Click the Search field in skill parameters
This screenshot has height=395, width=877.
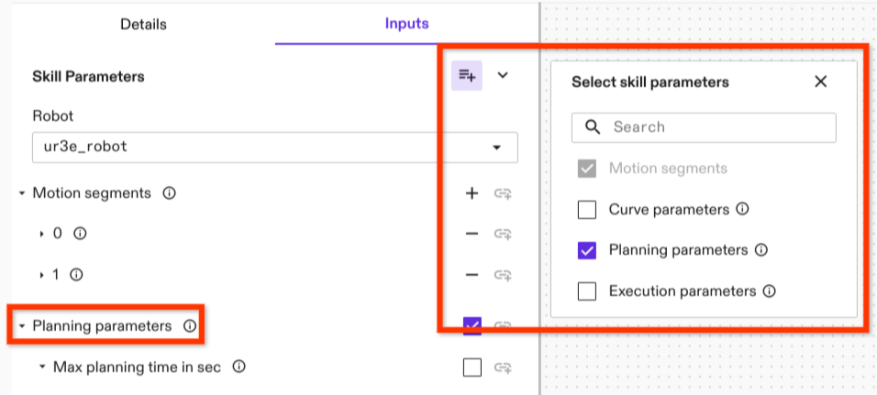click(716, 127)
